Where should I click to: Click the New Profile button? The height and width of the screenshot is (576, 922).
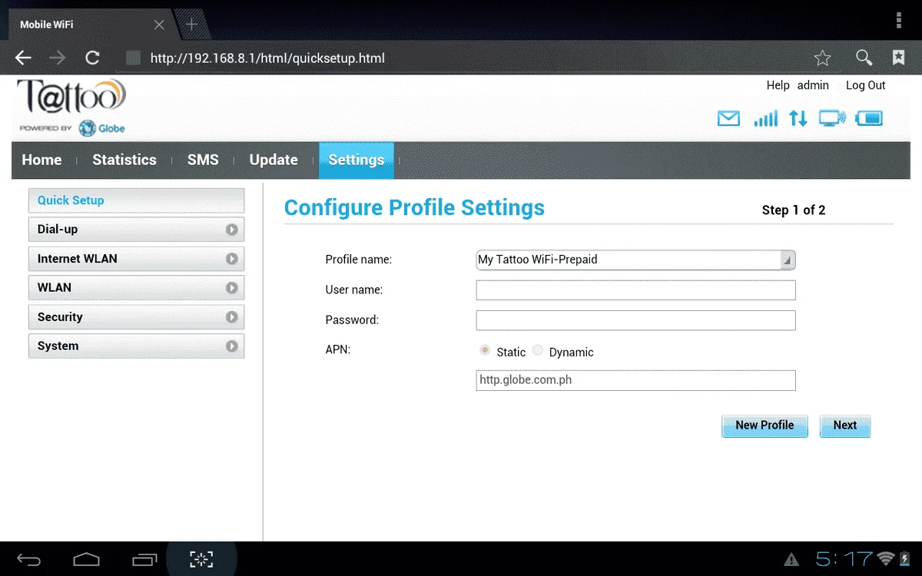point(764,425)
